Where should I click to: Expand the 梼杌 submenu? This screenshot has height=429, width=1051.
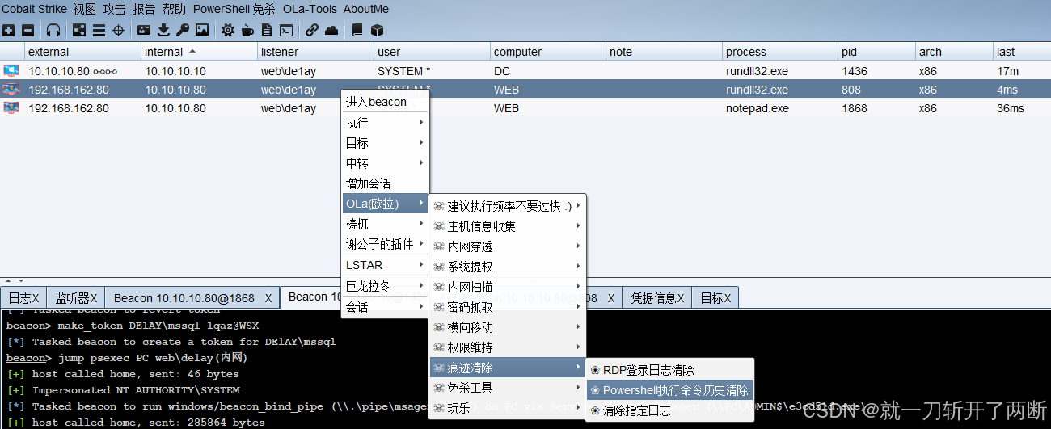[x=385, y=224]
